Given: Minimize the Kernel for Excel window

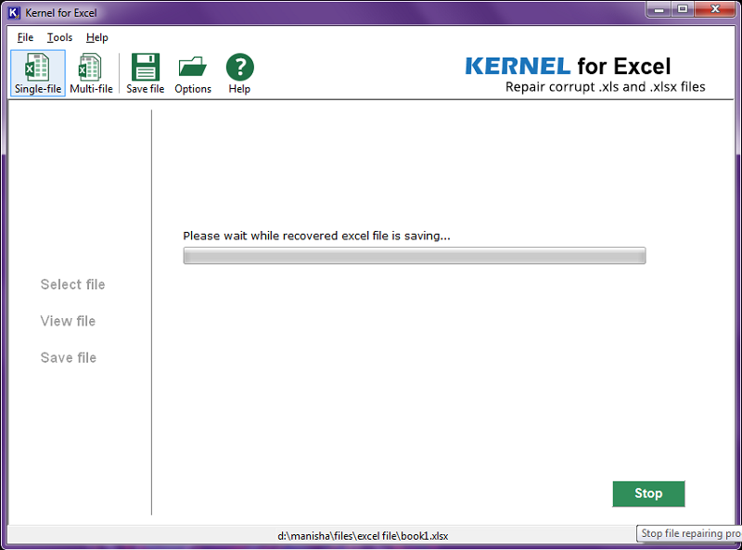Looking at the screenshot, I should tap(659, 9).
